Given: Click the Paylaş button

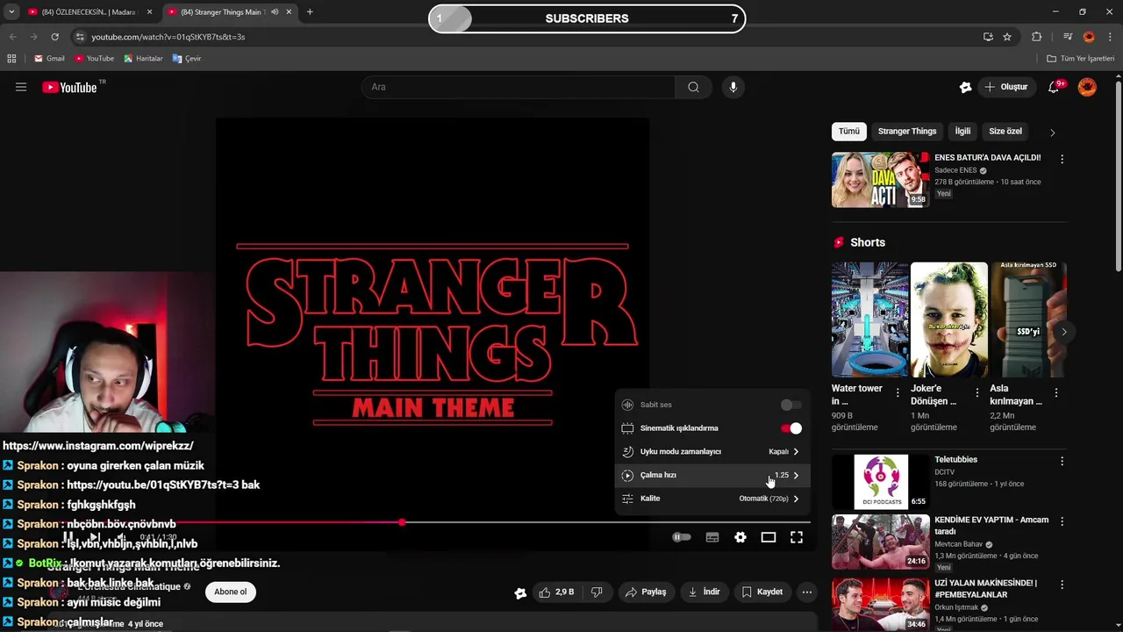Looking at the screenshot, I should point(645,592).
